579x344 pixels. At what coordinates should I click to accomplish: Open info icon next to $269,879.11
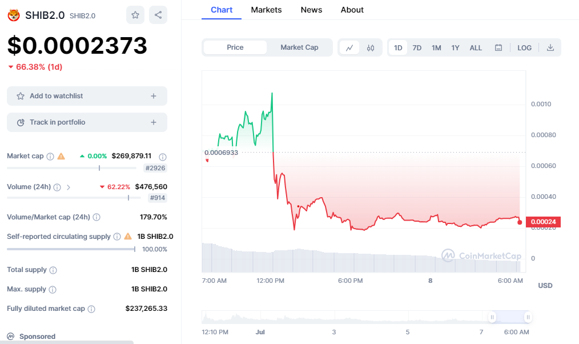click(x=163, y=157)
